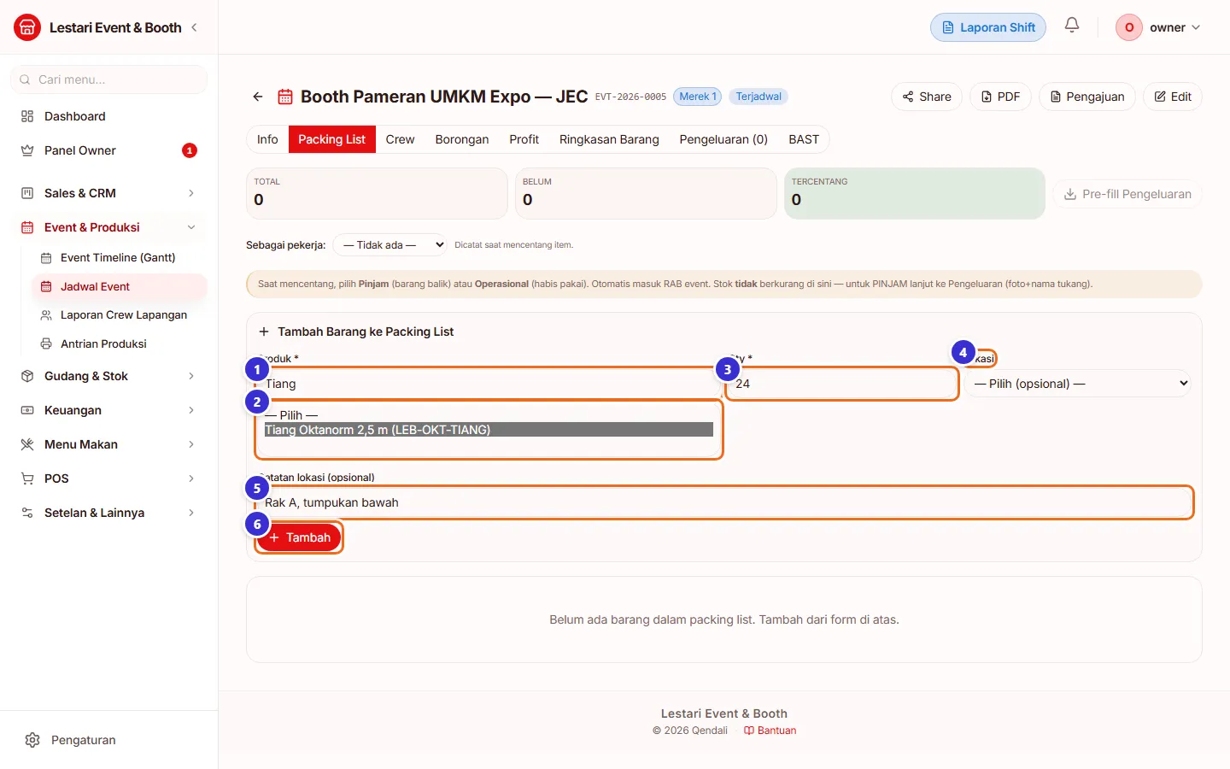The image size is (1230, 769).
Task: Click the owner avatar circle
Action: point(1129,27)
